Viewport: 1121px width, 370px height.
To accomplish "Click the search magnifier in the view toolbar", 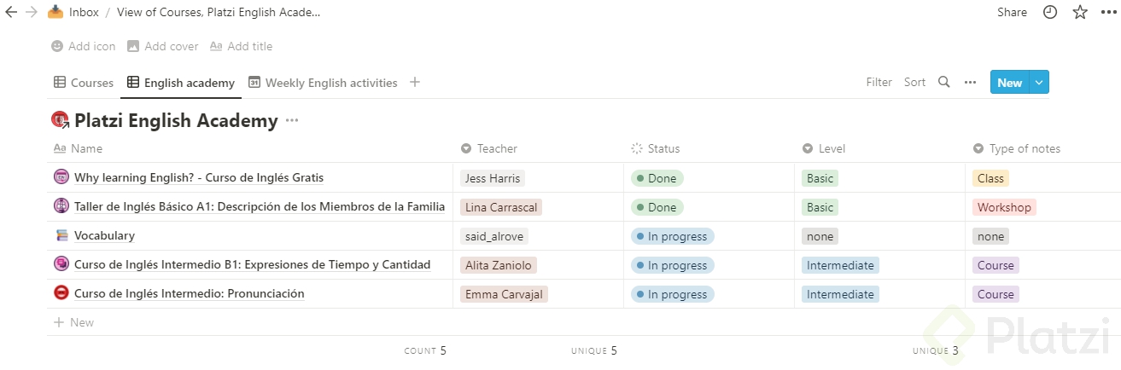I will point(943,83).
